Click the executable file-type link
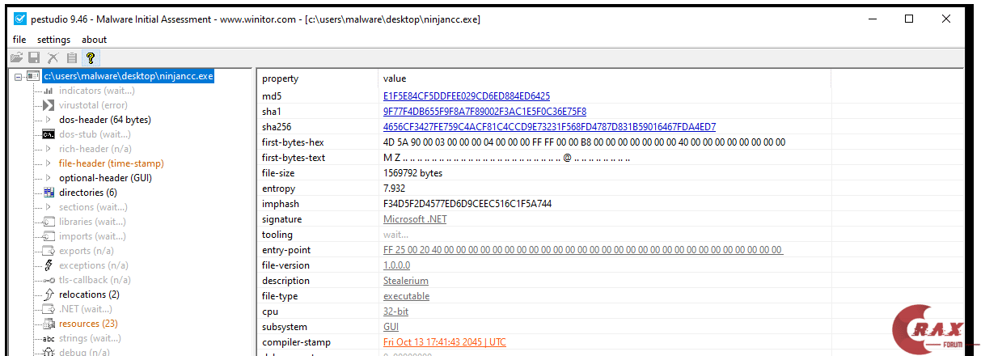The width and height of the screenshot is (981, 356). [x=406, y=296]
